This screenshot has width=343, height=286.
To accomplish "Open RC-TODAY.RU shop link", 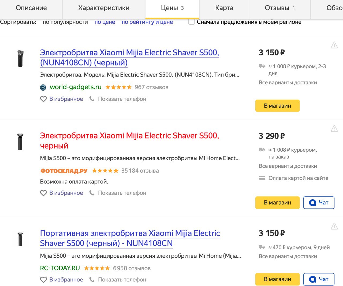I will click(60, 268).
